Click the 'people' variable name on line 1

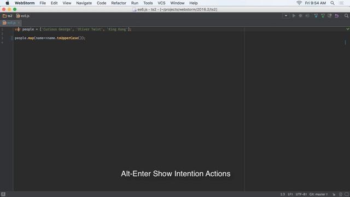[28, 29]
